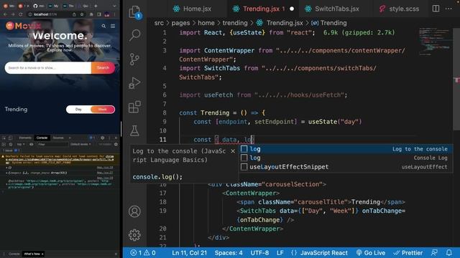The height and width of the screenshot is (258, 460).
Task: Select the 'Log to the console' suggestion
Action: (x=345, y=149)
